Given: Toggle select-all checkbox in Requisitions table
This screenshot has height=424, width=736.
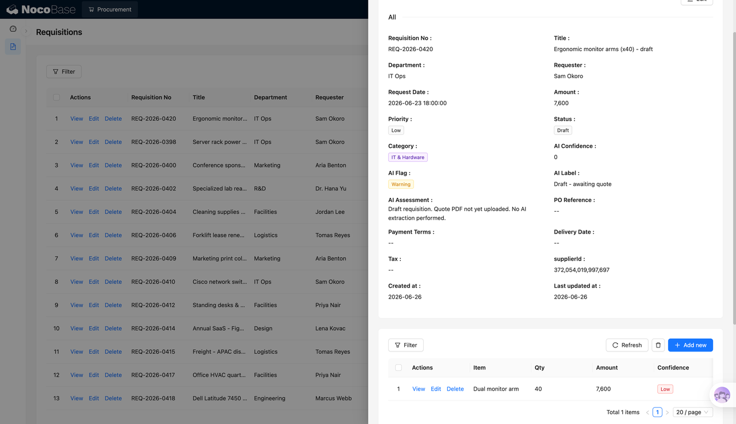Looking at the screenshot, I should tap(56, 97).
